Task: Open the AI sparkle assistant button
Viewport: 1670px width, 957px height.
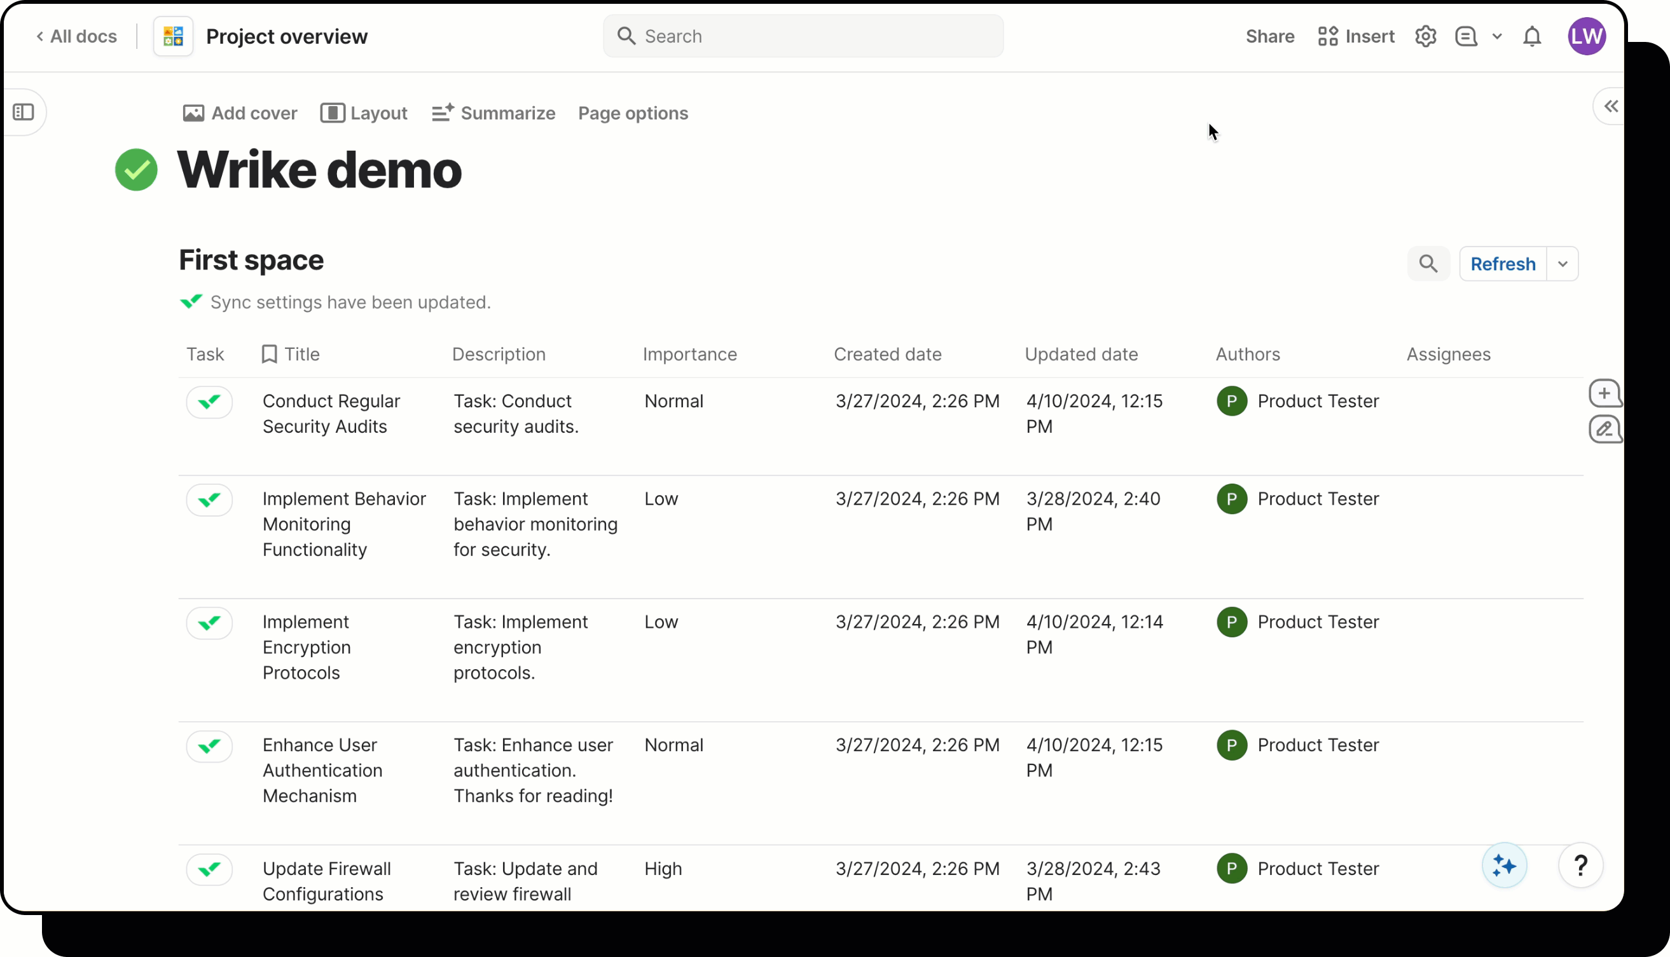Action: pos(1503,865)
